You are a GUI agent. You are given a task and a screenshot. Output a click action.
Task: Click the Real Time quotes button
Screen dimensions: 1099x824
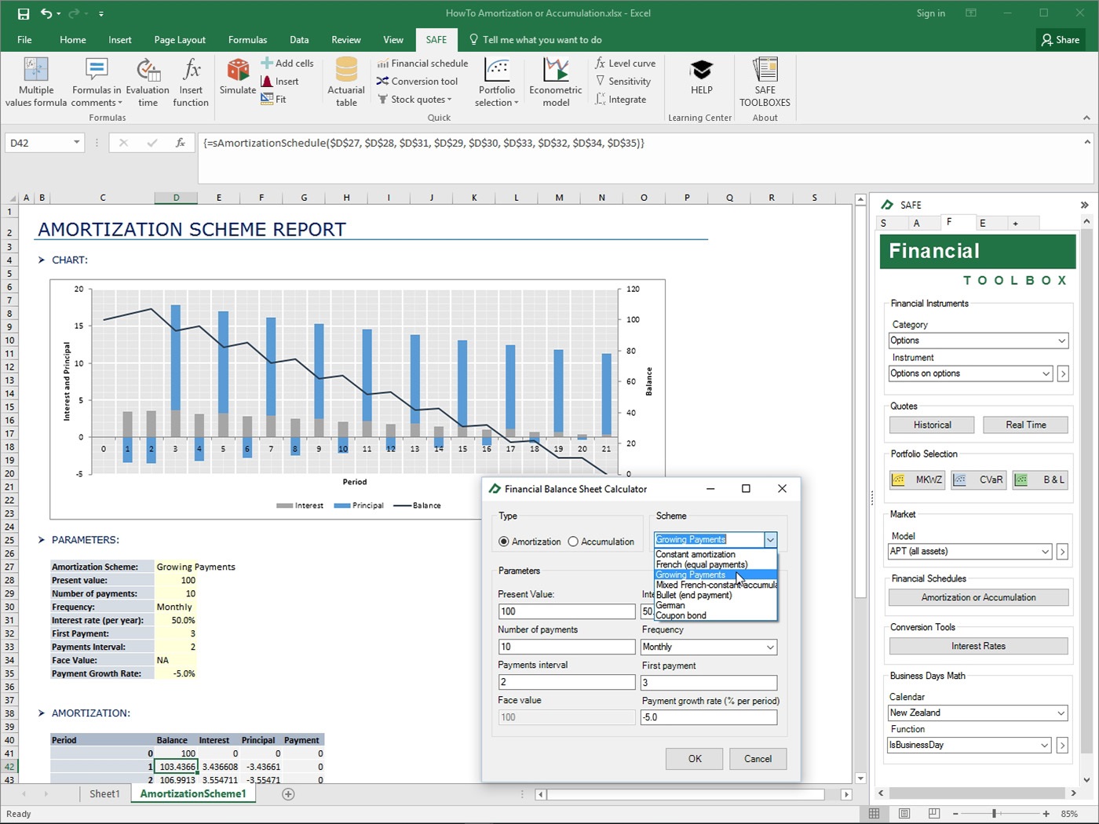pyautogui.click(x=1026, y=425)
